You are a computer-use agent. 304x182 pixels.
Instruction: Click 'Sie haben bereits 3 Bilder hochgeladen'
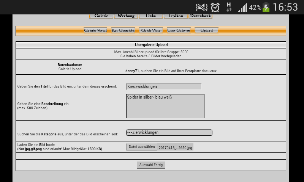pyautogui.click(x=151, y=56)
